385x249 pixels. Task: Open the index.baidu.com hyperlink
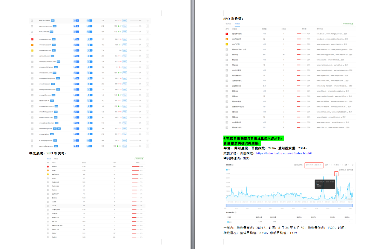point(284,153)
